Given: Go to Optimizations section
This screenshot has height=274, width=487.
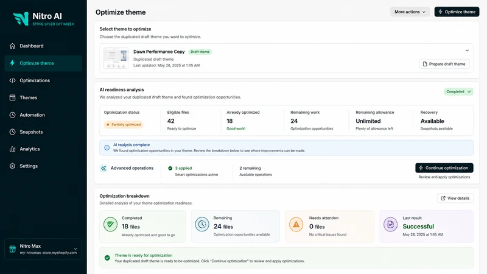Looking at the screenshot, I should 43,80.
